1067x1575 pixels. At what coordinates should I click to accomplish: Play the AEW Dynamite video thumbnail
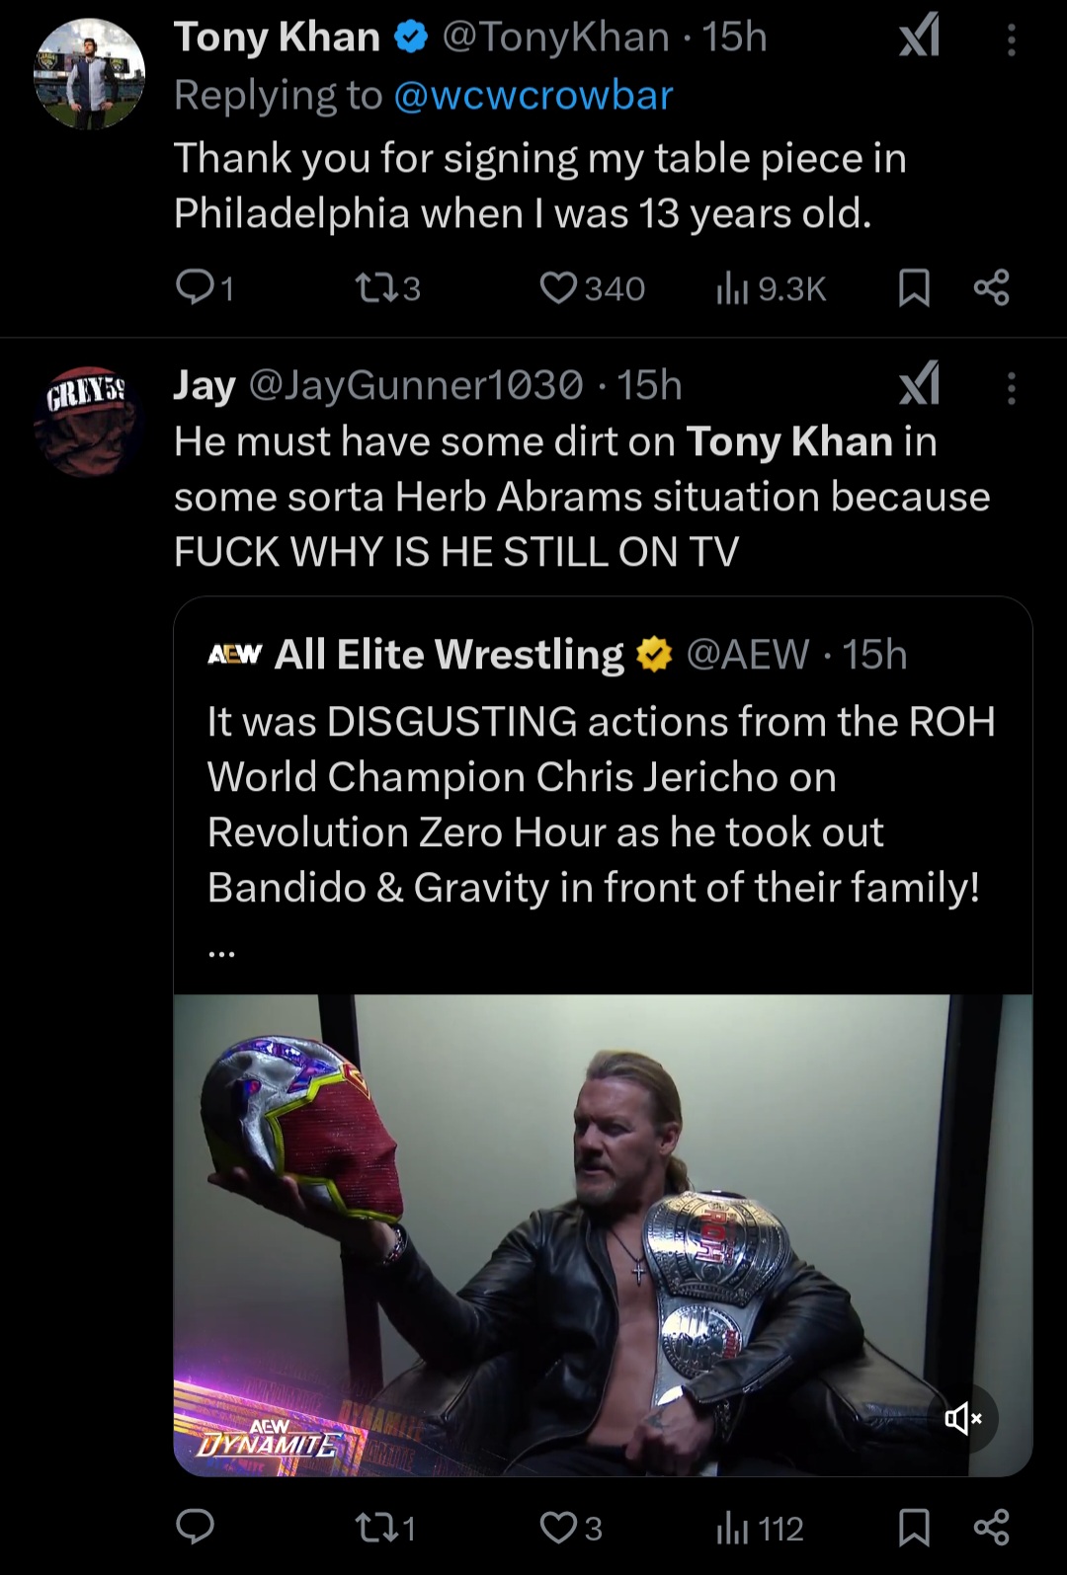603,1234
